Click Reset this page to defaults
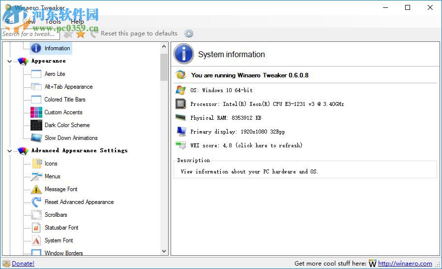The width and height of the screenshot is (442, 269). click(x=139, y=34)
